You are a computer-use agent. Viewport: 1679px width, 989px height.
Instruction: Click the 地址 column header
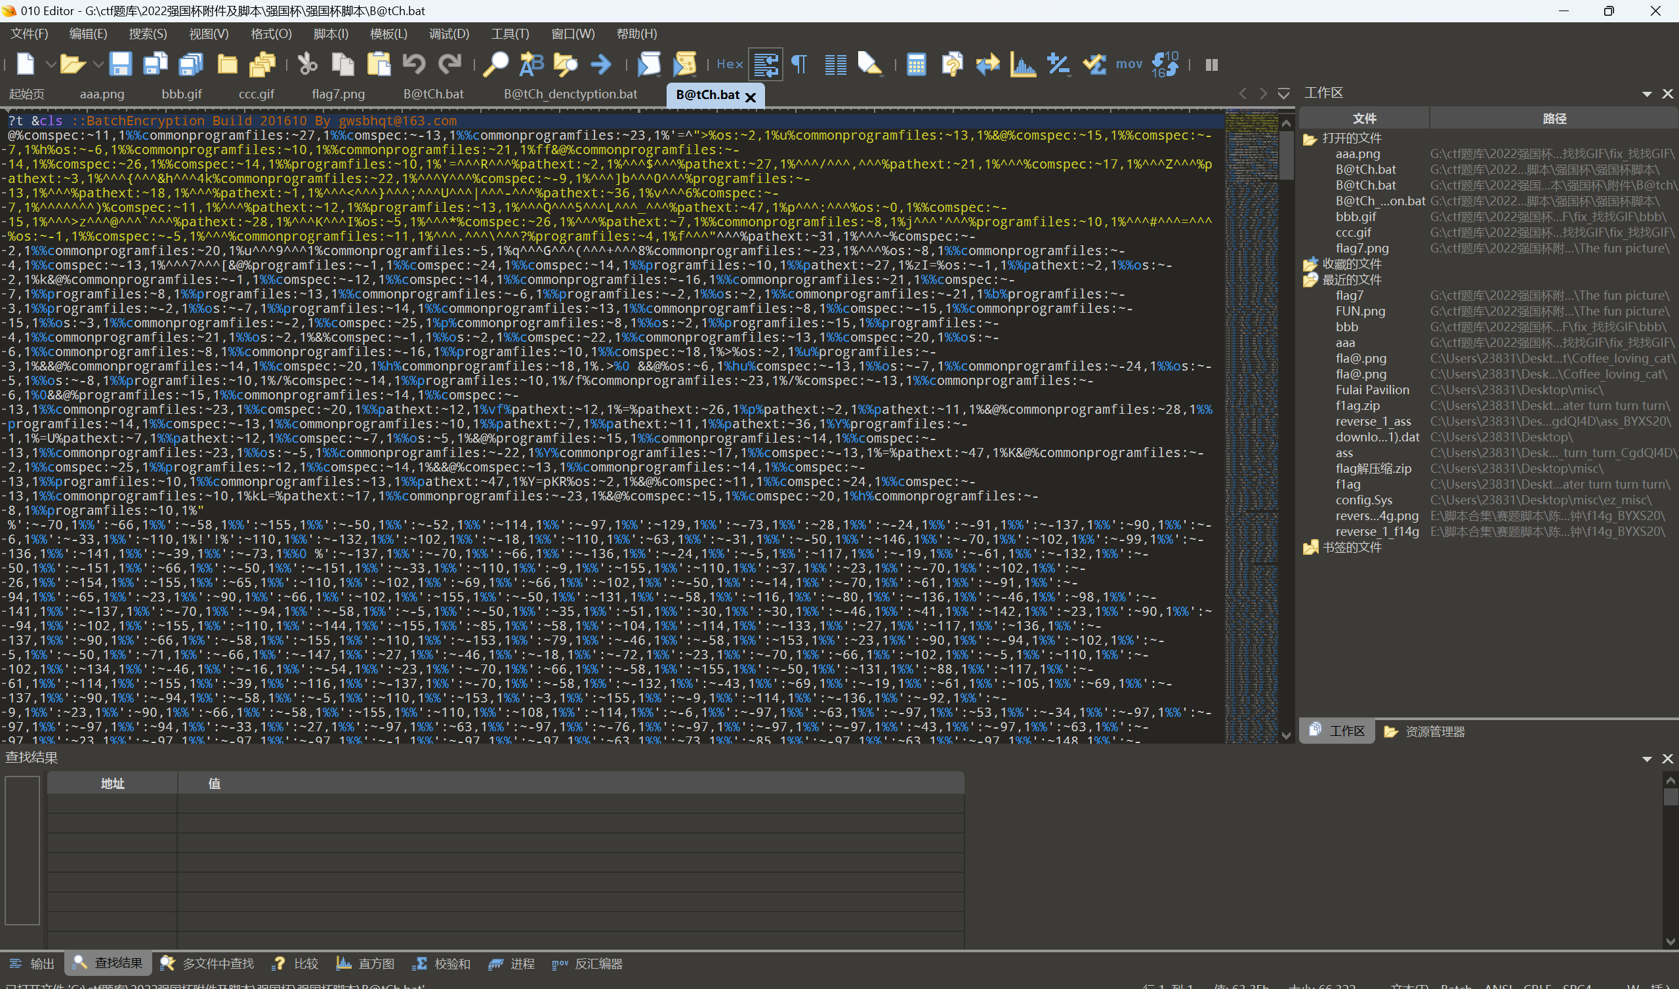(113, 784)
